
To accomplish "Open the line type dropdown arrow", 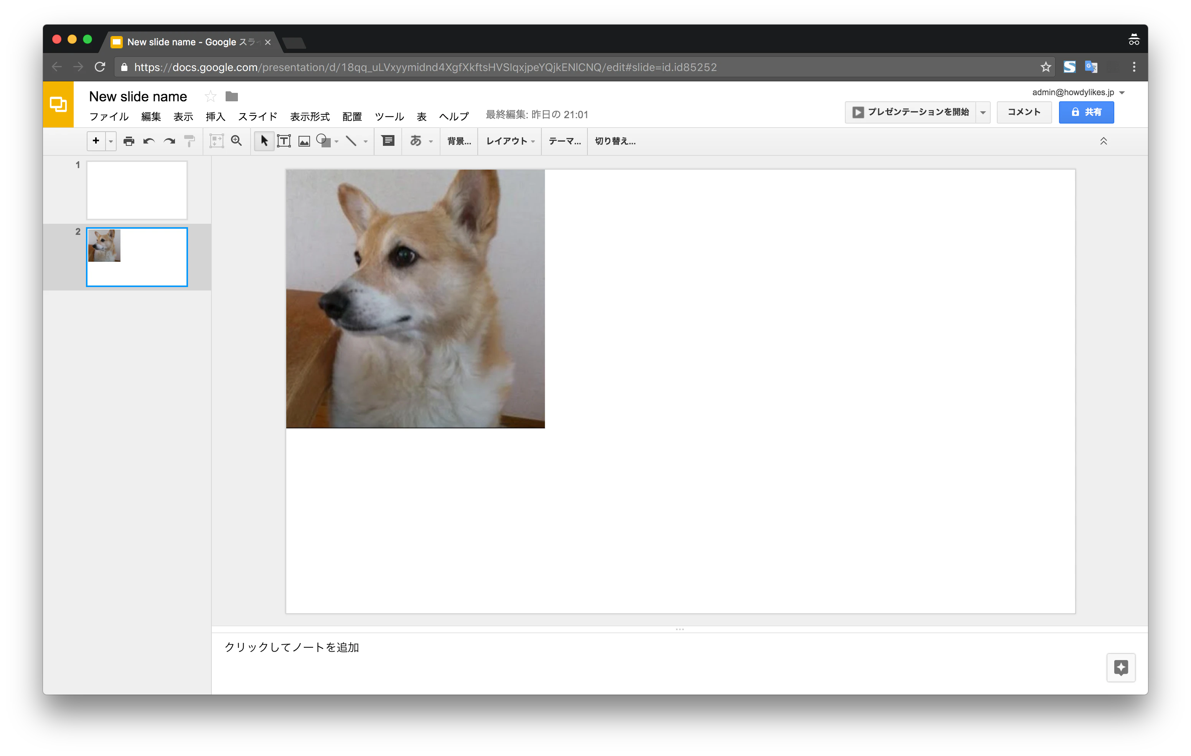I will coord(366,142).
